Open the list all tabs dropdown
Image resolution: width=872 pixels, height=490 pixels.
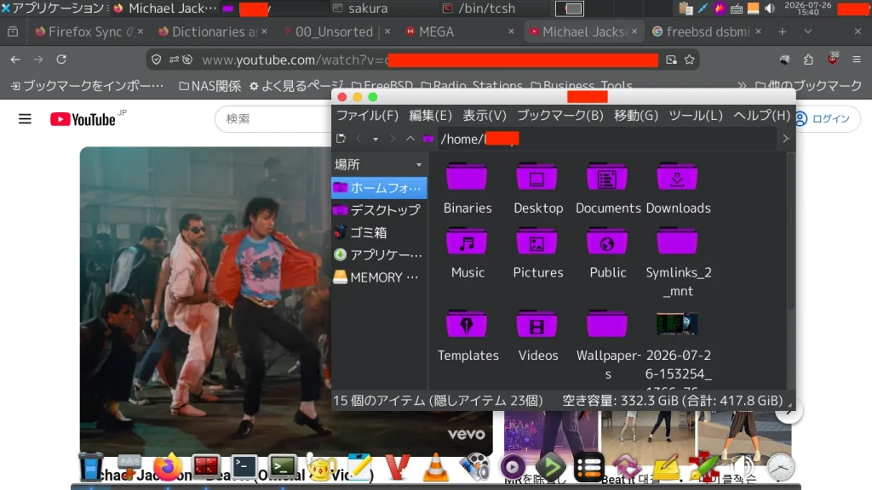[808, 31]
